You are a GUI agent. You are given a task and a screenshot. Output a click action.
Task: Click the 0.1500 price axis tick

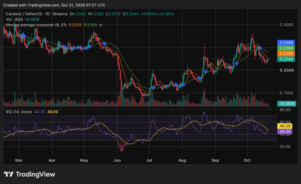pyautogui.click(x=286, y=93)
